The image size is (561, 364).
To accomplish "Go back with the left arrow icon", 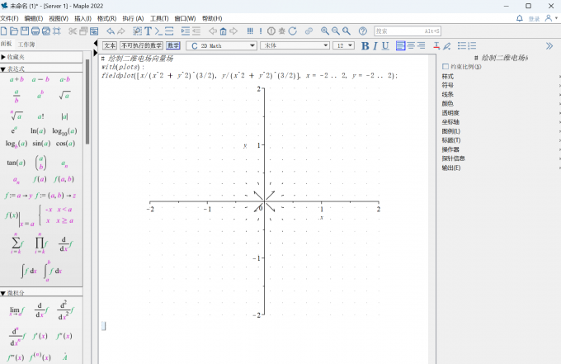I will click(213, 31).
